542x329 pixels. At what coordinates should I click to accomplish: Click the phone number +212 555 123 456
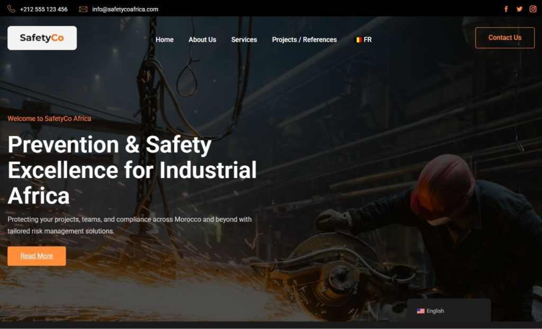[43, 9]
